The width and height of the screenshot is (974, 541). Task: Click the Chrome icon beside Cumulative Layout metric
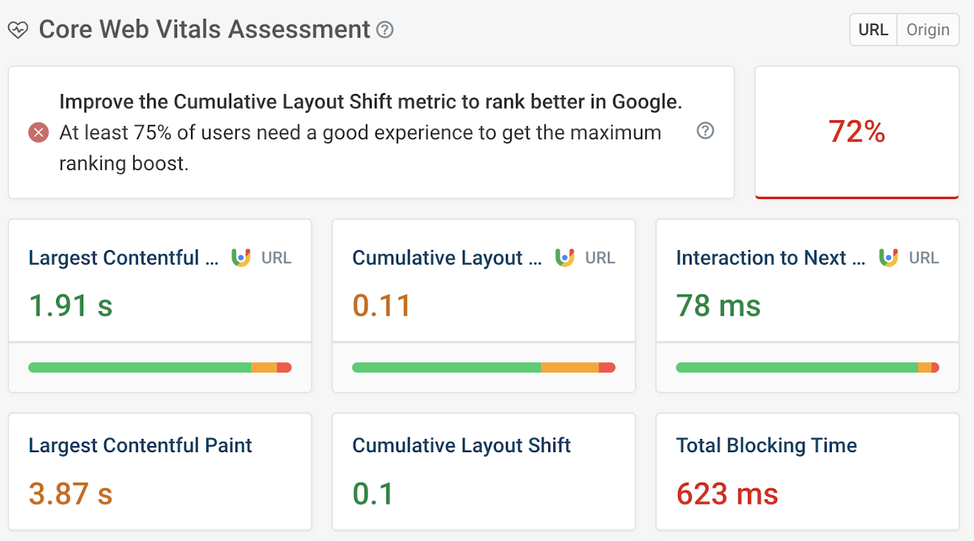coord(564,257)
